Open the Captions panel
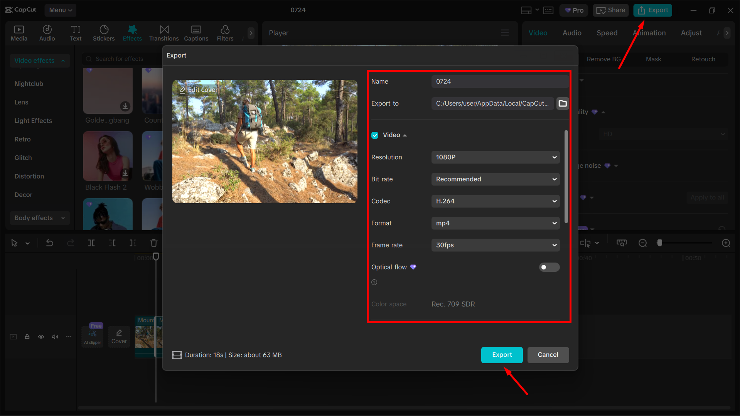The width and height of the screenshot is (740, 416). pos(196,32)
